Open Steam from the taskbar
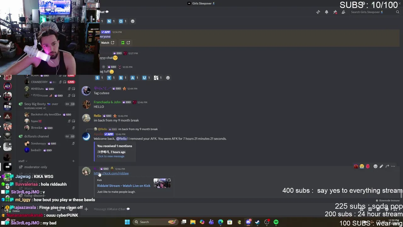 pyautogui.click(x=258, y=222)
